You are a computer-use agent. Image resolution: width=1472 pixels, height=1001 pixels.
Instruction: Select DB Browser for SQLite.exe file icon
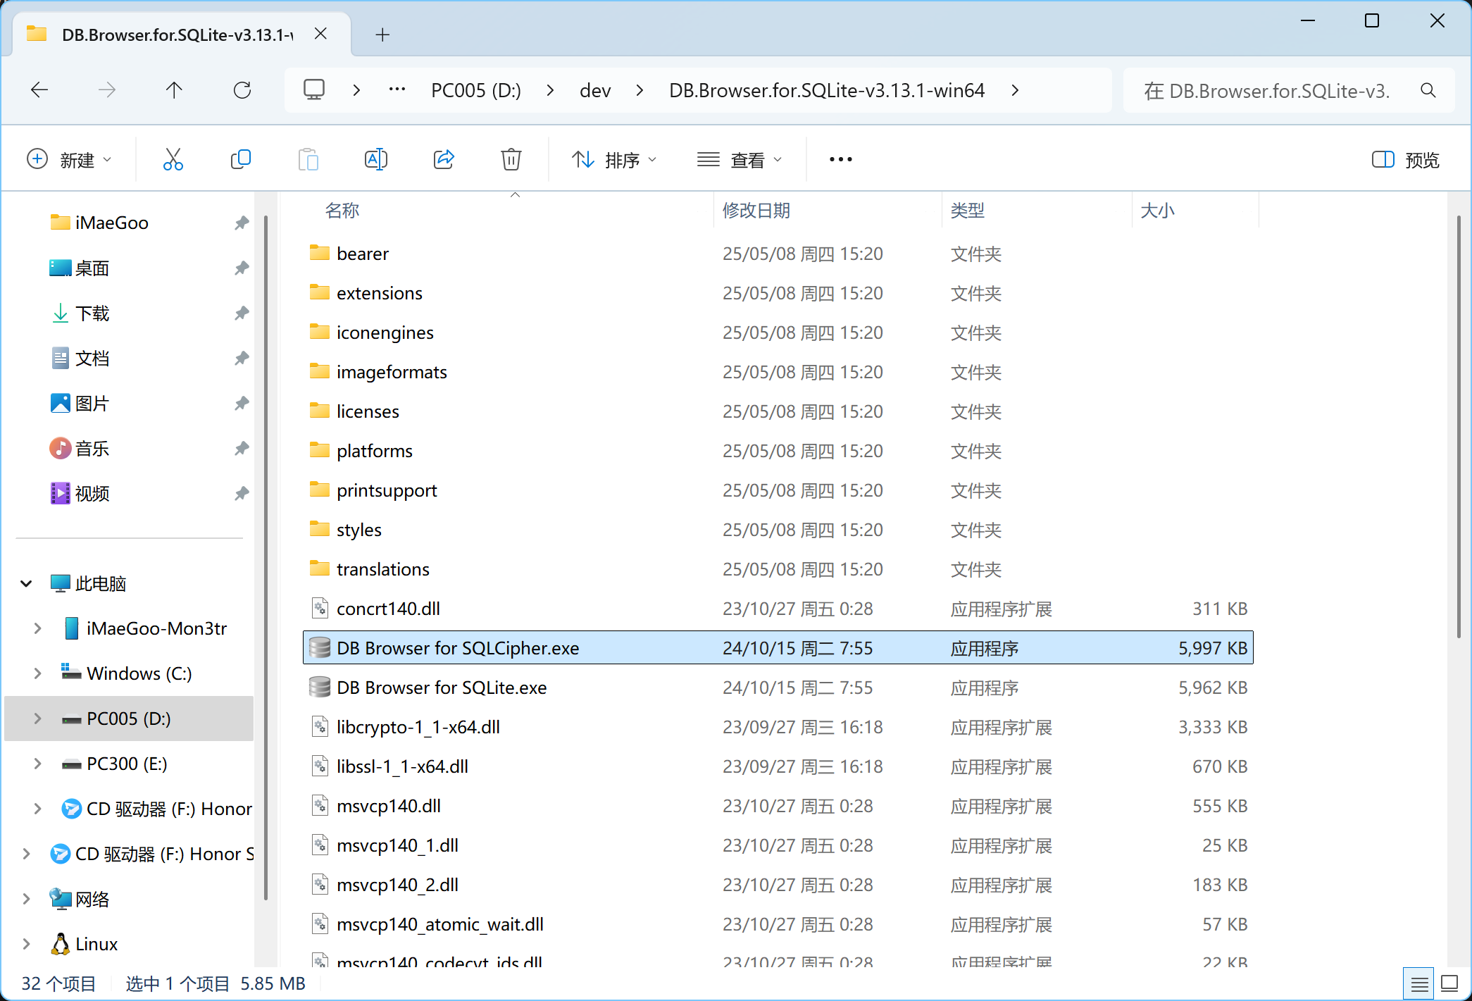[x=320, y=687]
